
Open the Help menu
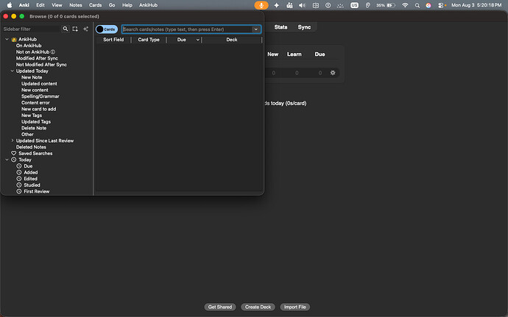tap(127, 5)
